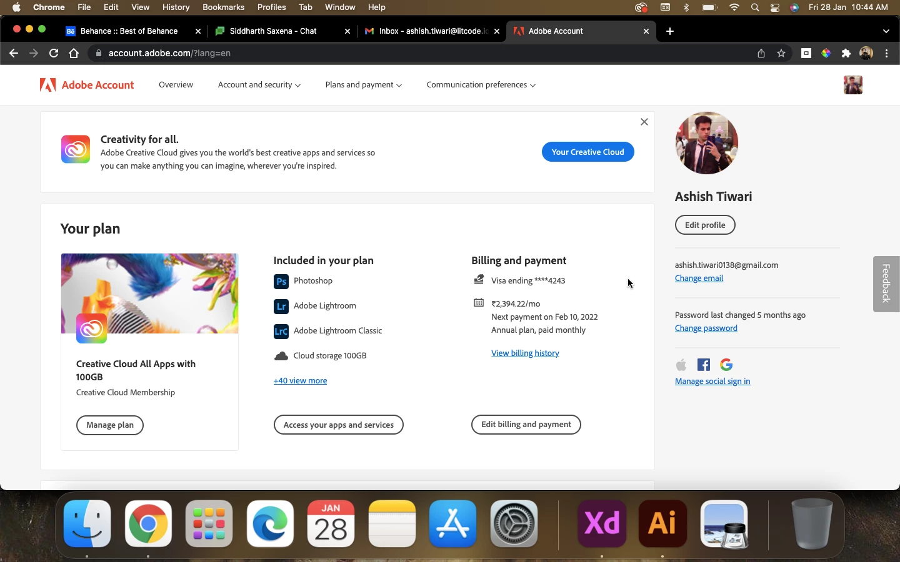Click the Adobe Account logo

87,85
